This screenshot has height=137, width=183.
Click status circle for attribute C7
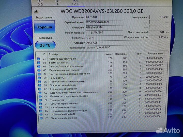41,114
